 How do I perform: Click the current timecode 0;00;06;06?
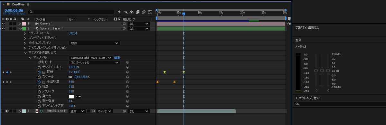(x=14, y=10)
